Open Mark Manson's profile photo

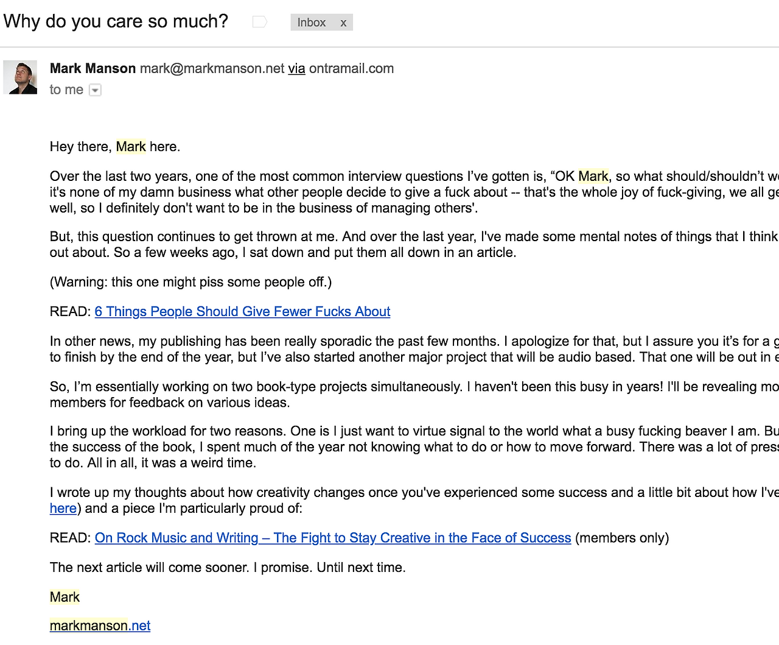20,77
